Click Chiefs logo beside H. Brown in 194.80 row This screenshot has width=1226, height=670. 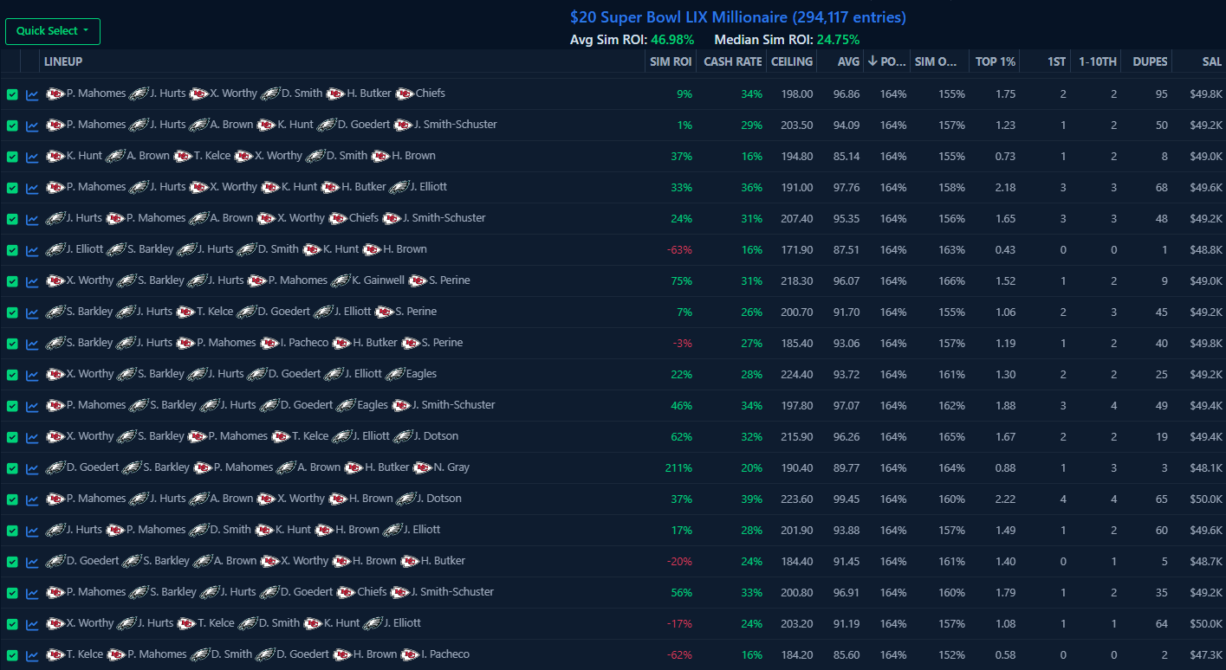(x=380, y=156)
